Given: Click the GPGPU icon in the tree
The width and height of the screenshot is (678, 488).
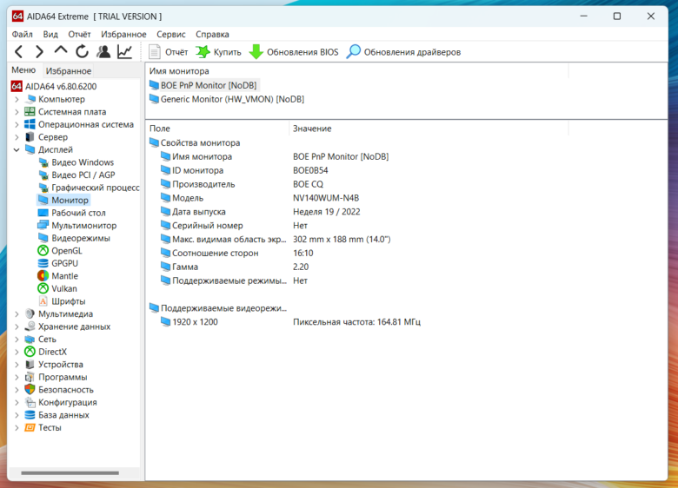Looking at the screenshot, I should 43,263.
